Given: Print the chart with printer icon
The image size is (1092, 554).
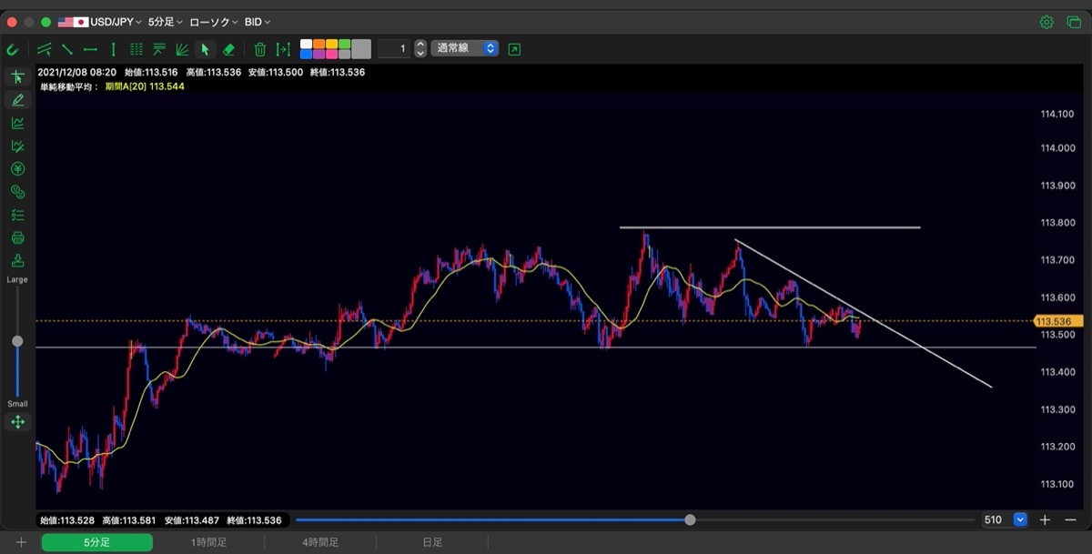Looking at the screenshot, I should (17, 238).
